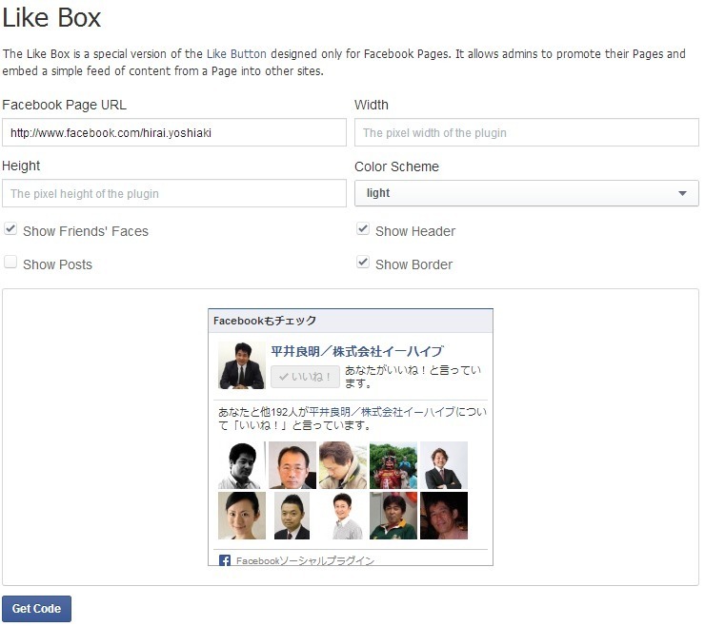Image resolution: width=705 pixels, height=626 pixels.
Task: Open the woman's face friend thumbnail
Action: [x=242, y=516]
